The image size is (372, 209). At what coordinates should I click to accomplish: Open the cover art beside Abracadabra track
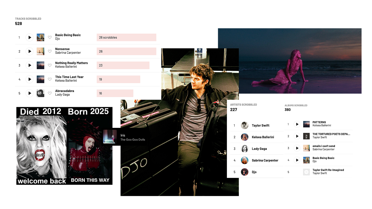[40, 93]
